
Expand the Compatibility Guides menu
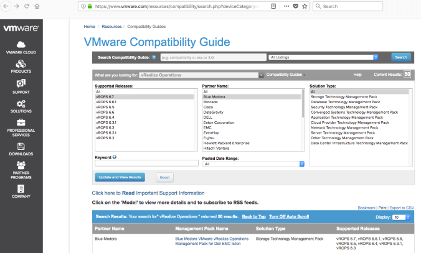[x=286, y=75]
